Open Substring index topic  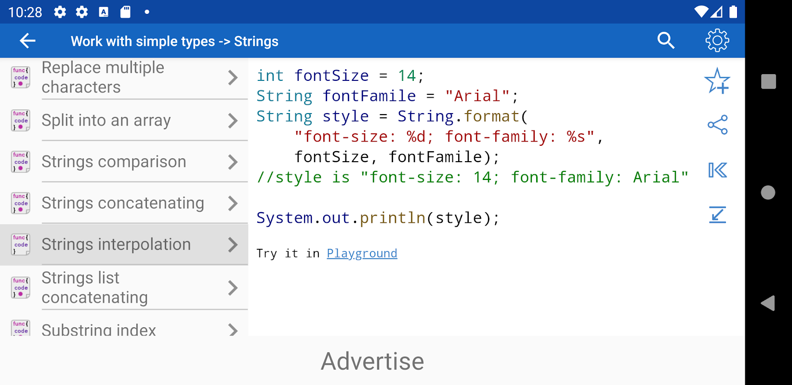point(99,330)
